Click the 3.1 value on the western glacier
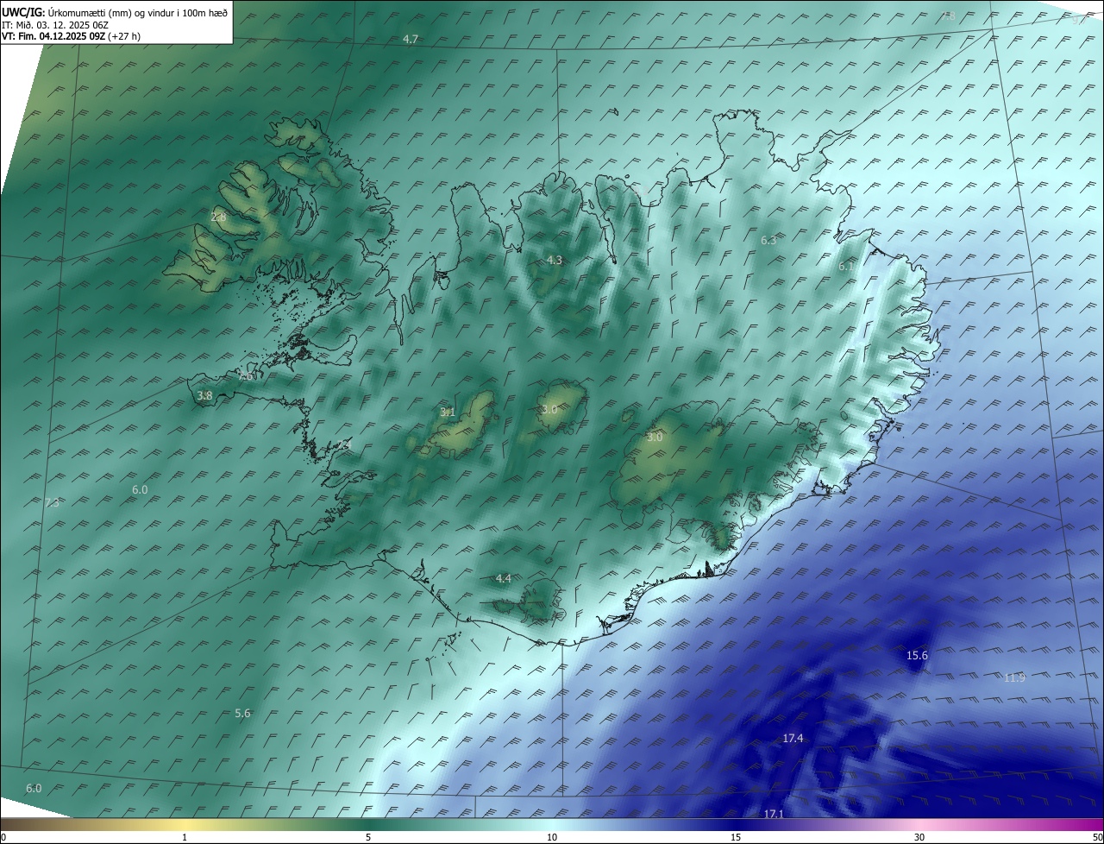Image resolution: width=1104 pixels, height=844 pixels. (x=448, y=413)
